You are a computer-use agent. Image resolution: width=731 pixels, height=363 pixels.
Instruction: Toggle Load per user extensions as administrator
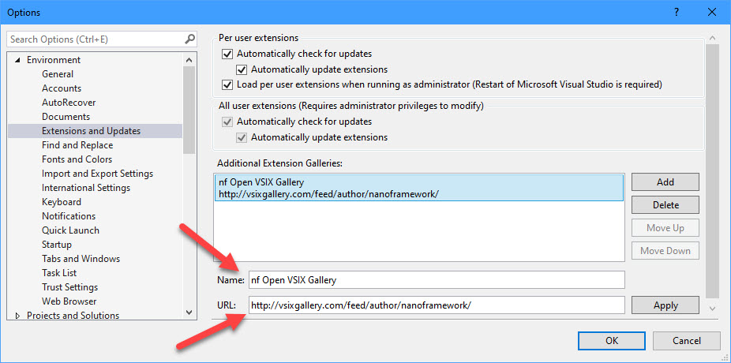click(x=227, y=84)
